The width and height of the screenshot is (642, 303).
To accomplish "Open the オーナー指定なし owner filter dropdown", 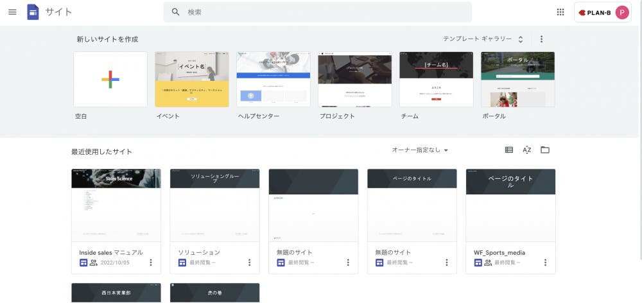I will pos(420,150).
